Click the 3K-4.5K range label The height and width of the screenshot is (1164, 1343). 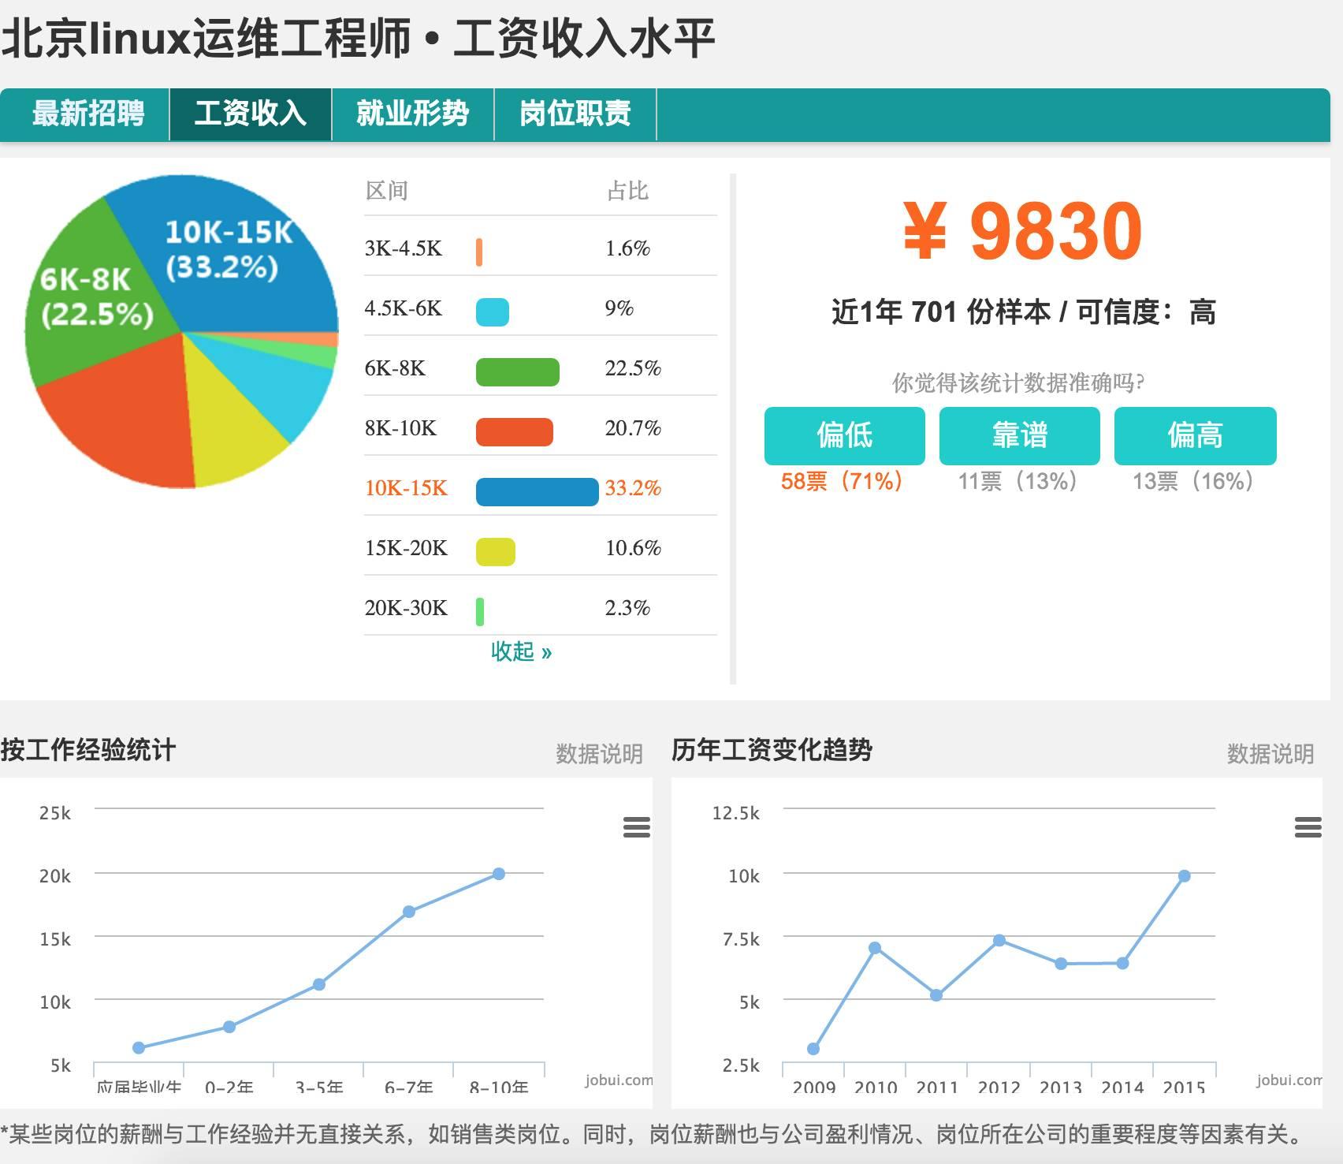(404, 248)
